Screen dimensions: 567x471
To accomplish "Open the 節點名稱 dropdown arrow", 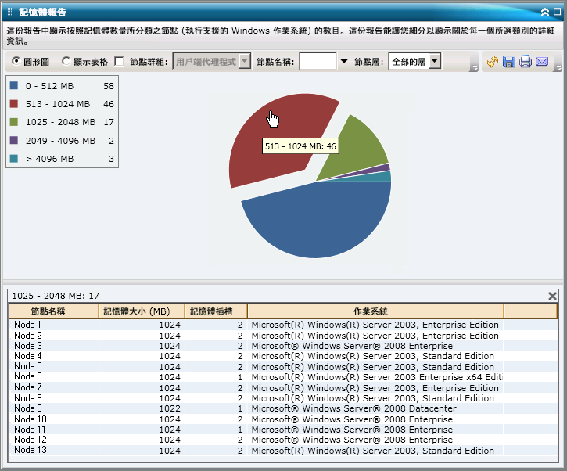I will pyautogui.click(x=344, y=61).
